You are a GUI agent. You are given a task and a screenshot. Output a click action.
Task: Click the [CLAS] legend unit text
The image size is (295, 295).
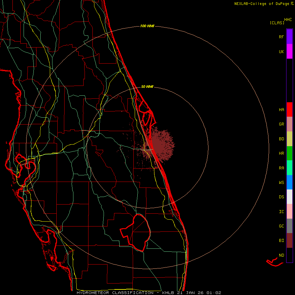[277, 23]
